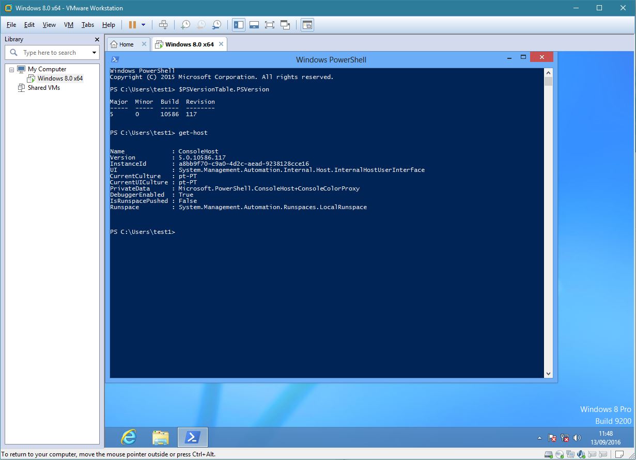Expand the library search options dropdown
This screenshot has width=636, height=460.
click(x=94, y=53)
